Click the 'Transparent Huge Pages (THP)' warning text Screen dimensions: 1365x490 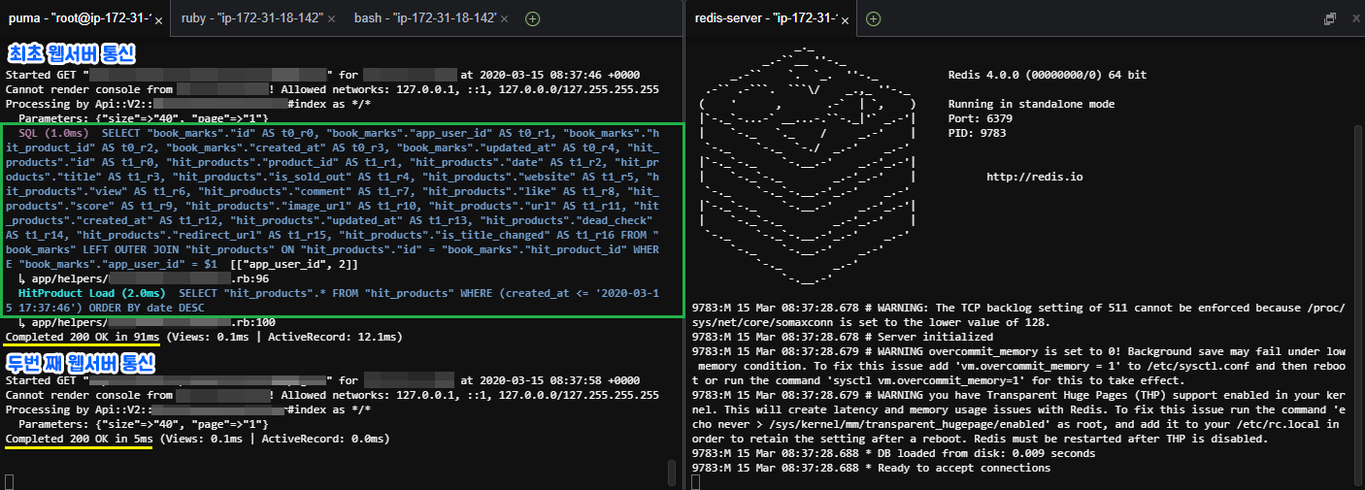coord(1019,416)
